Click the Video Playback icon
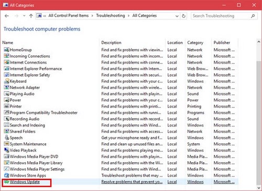The width and height of the screenshot is (262, 191). [x=6, y=150]
